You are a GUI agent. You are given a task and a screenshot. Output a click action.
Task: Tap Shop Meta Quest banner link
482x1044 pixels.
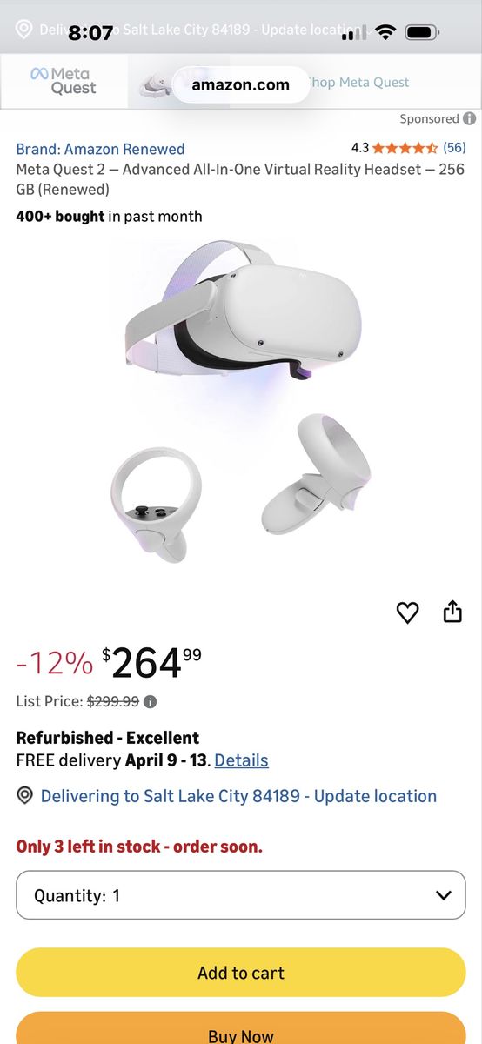[357, 83]
